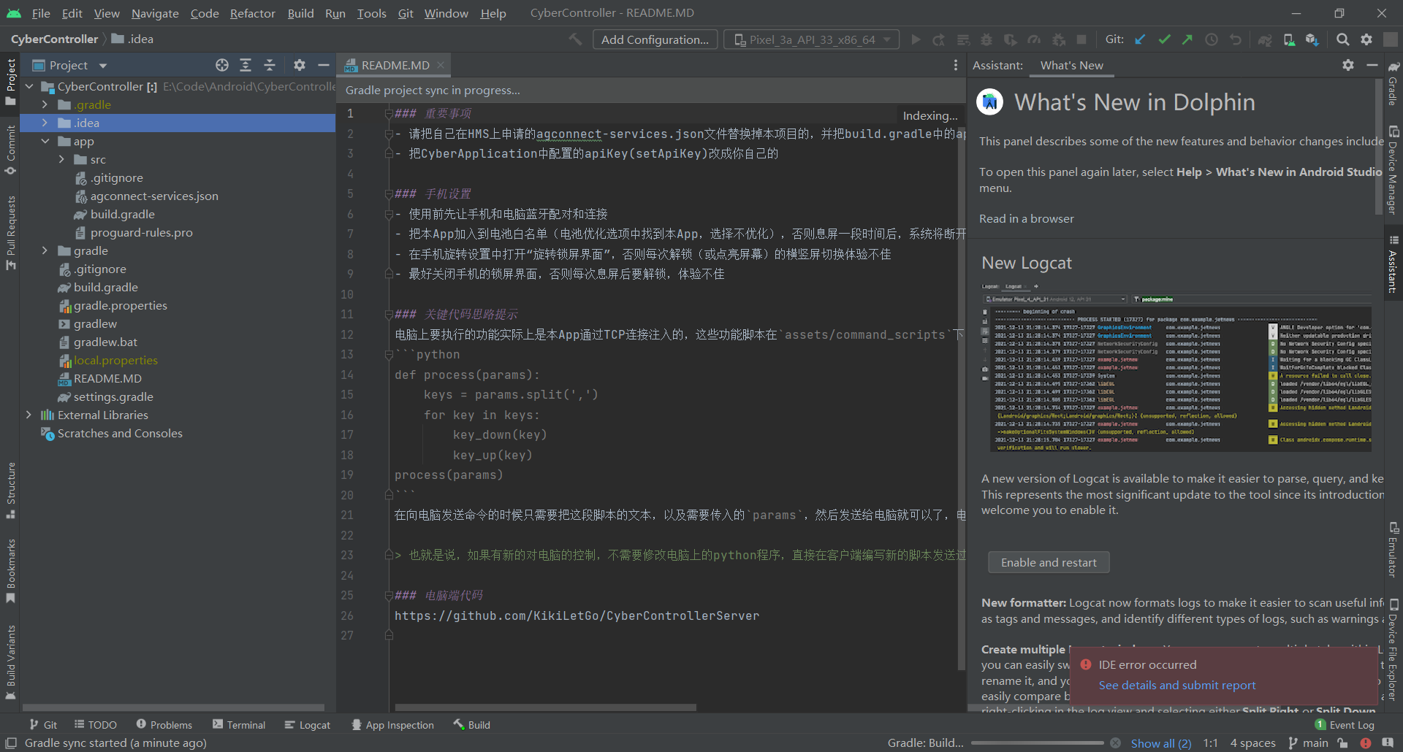
Task: Open the Terminal bottom tab
Action: click(239, 725)
